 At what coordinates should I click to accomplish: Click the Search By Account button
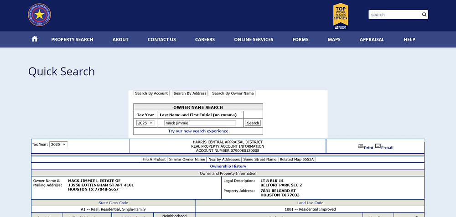tap(151, 93)
